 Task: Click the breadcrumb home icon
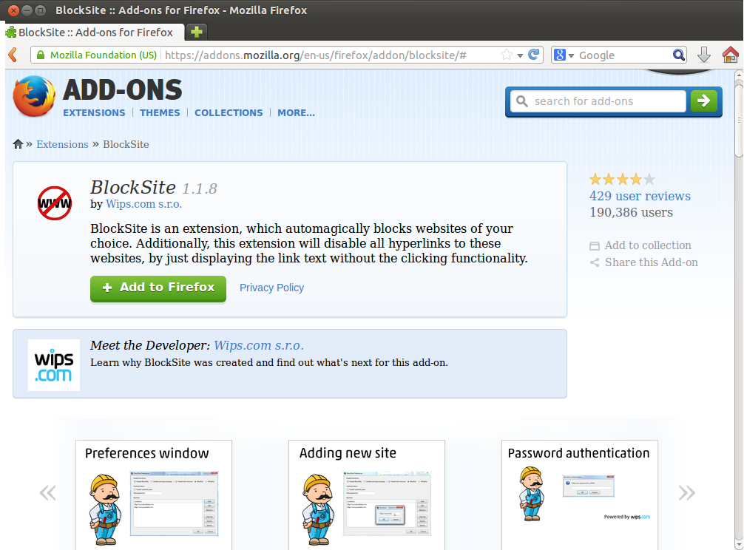pyautogui.click(x=18, y=144)
